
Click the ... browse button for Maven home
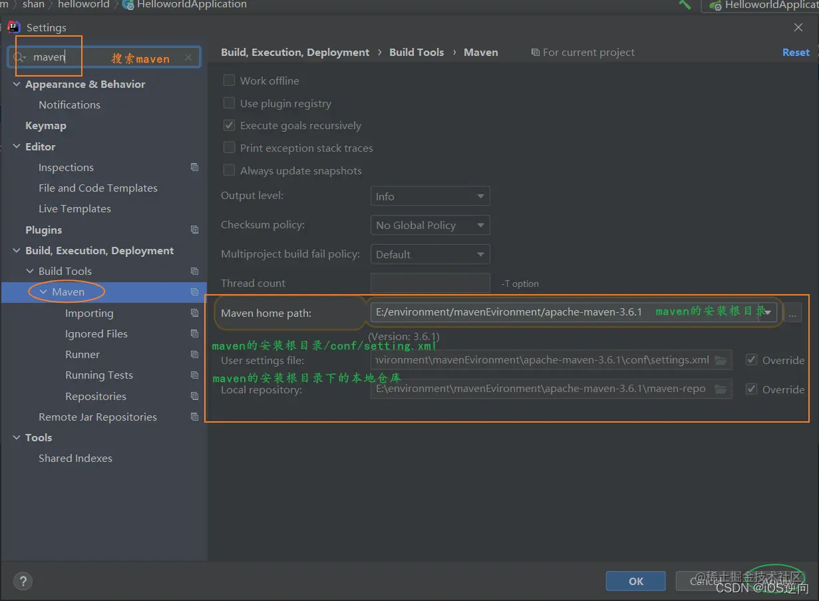click(x=792, y=313)
